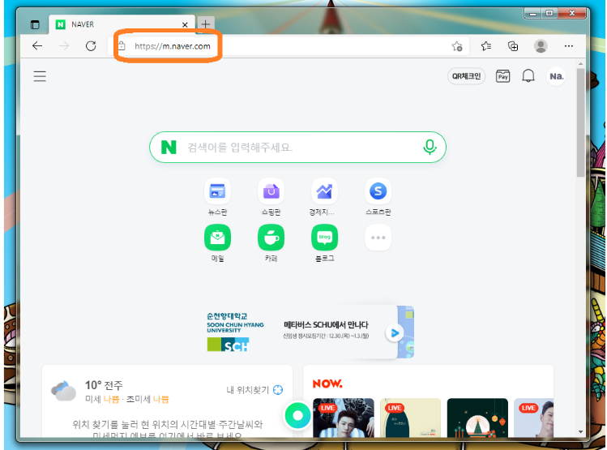Click the NOW. logo heading
The image size is (607, 450).
coord(327,384)
